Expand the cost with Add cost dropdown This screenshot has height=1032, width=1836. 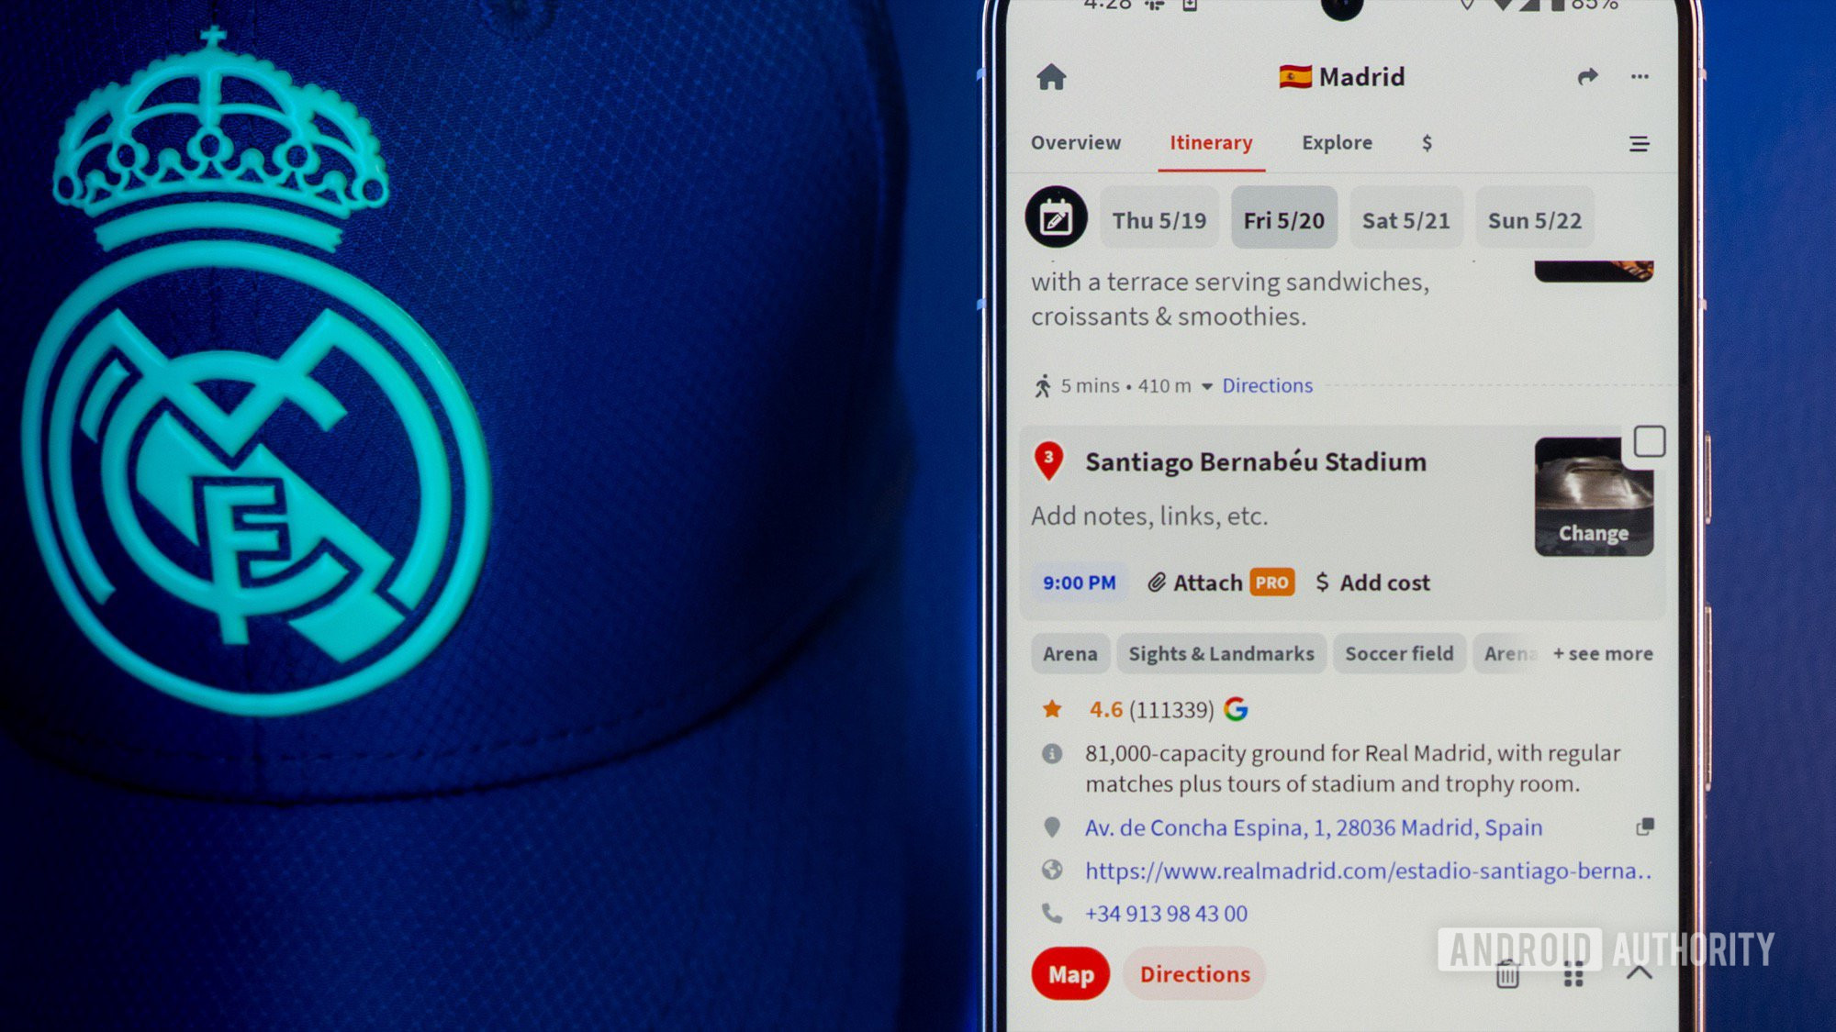pos(1373,581)
